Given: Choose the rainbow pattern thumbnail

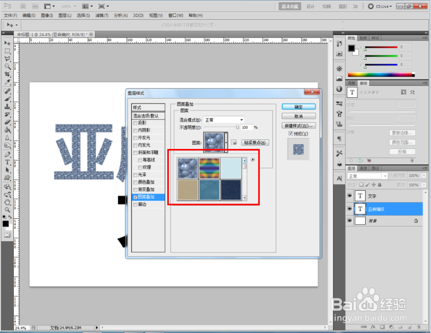Looking at the screenshot, I should (209, 168).
